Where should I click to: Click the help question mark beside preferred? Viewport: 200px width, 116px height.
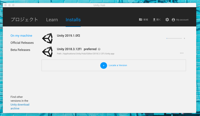[99, 49]
